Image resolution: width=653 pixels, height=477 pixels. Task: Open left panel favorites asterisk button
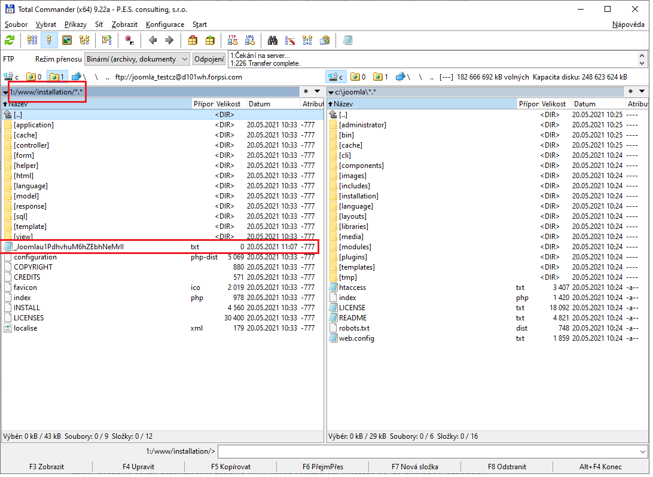coord(306,91)
